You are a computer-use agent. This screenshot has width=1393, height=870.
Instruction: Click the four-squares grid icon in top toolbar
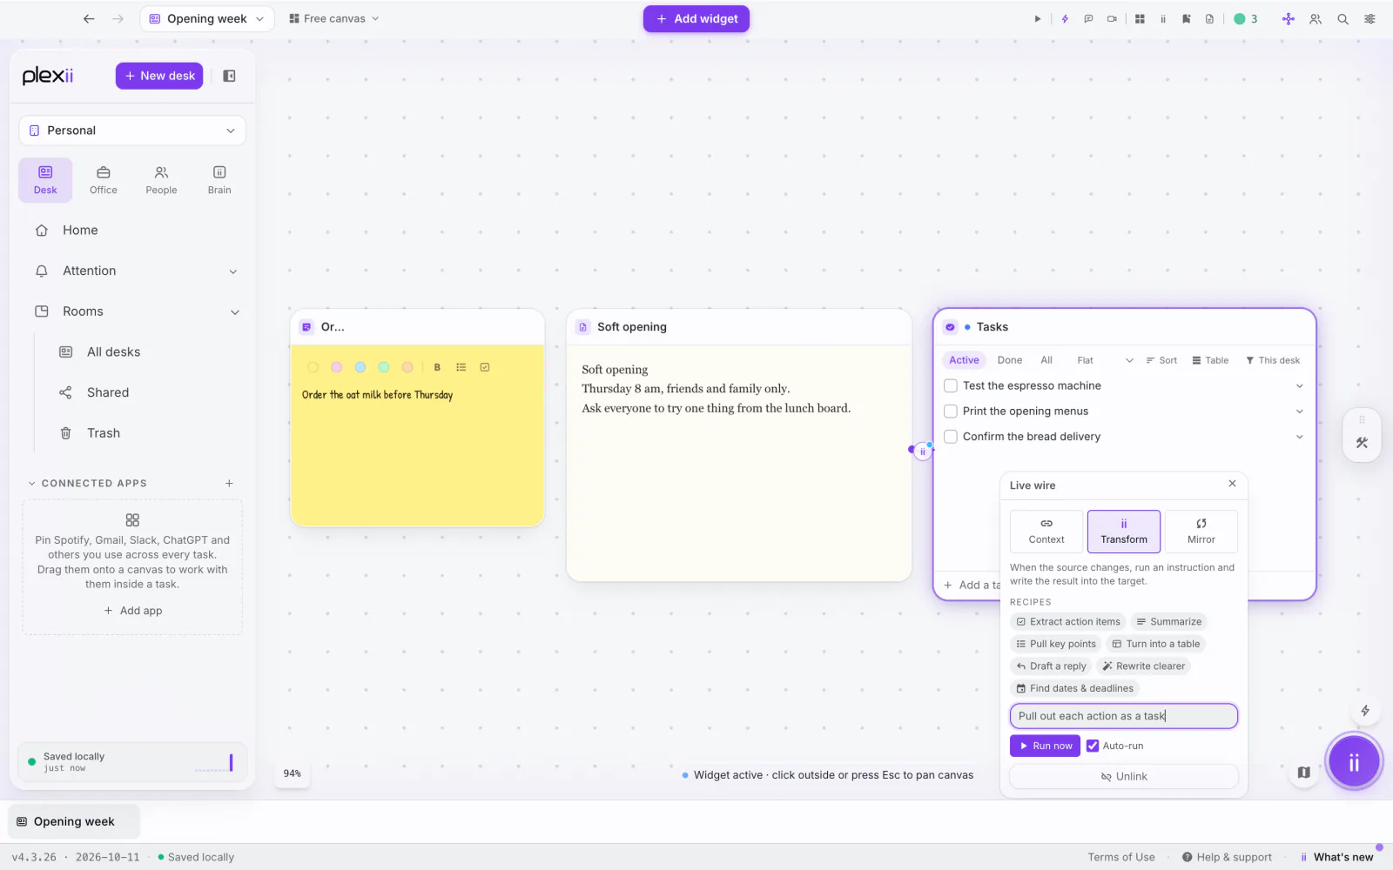pos(1140,19)
